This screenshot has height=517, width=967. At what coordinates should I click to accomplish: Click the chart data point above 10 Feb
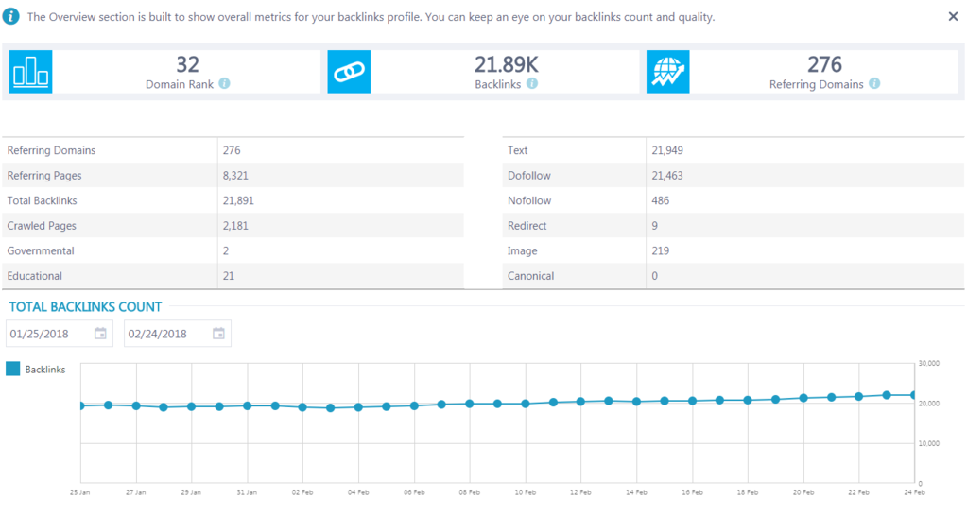coord(526,404)
